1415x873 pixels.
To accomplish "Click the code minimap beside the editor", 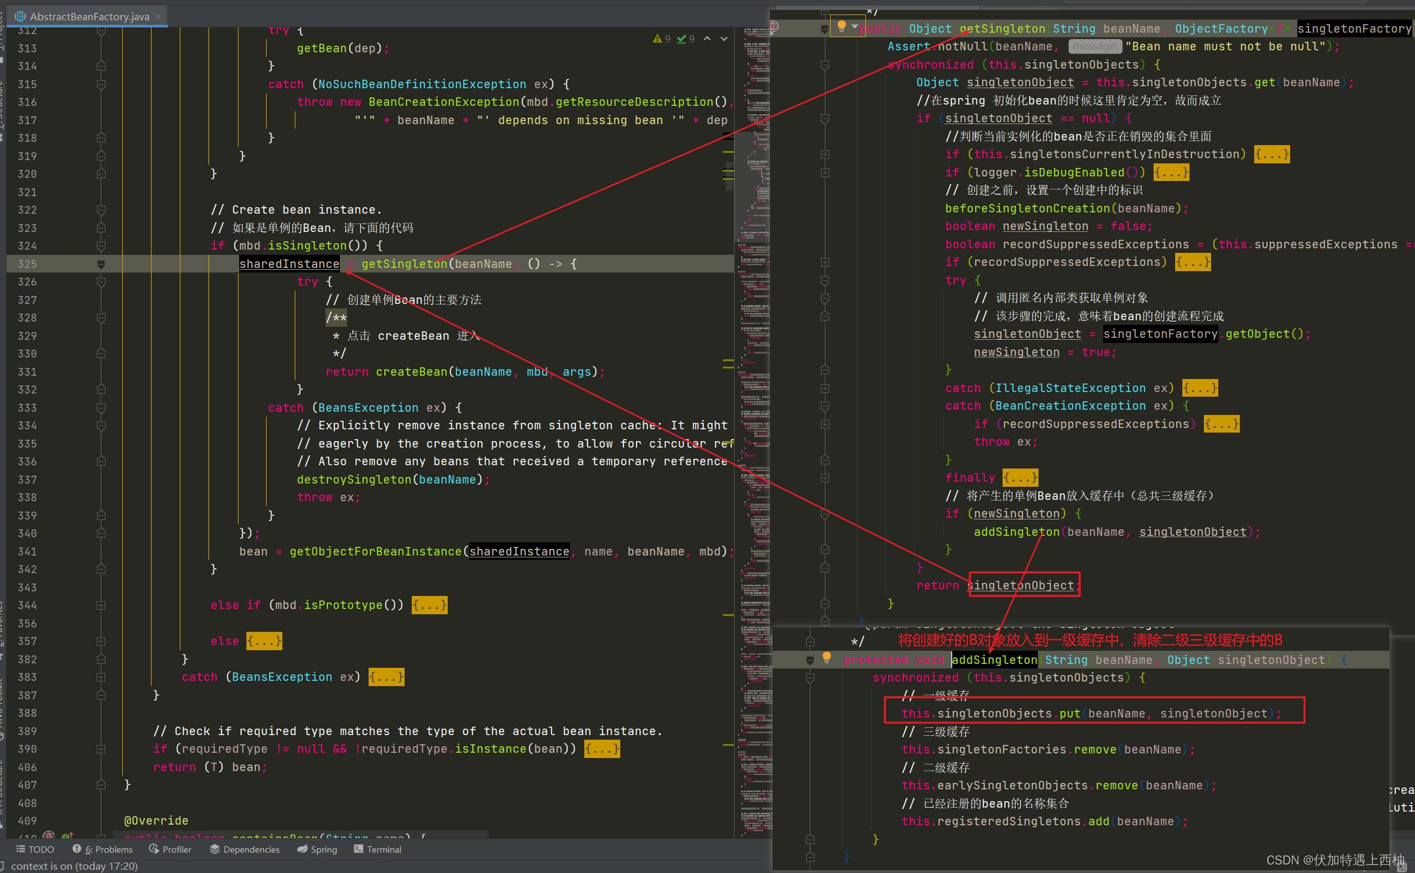I will click(x=754, y=431).
